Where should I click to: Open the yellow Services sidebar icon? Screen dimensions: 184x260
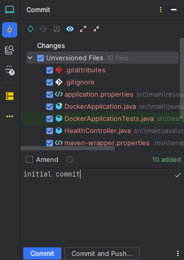[10, 96]
